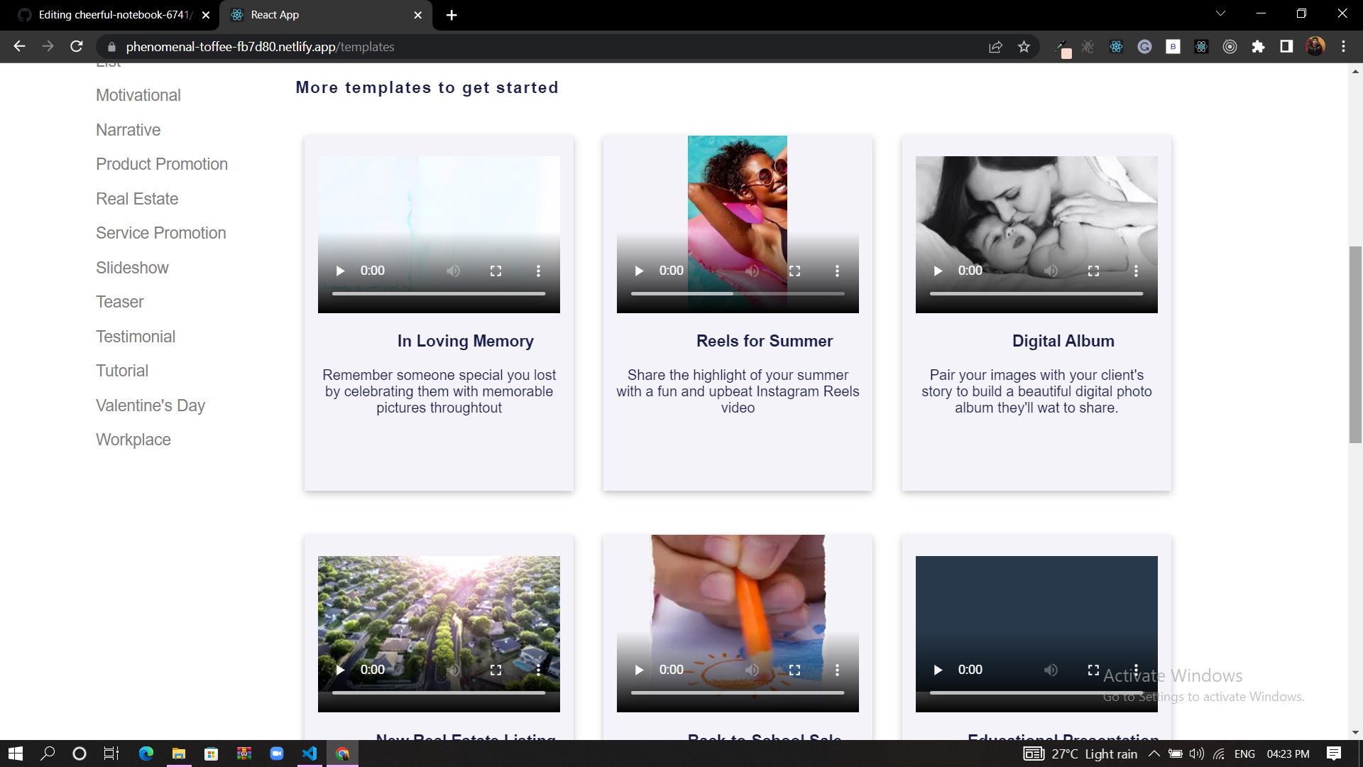Play the New Real Estate Listing video

pyautogui.click(x=340, y=670)
